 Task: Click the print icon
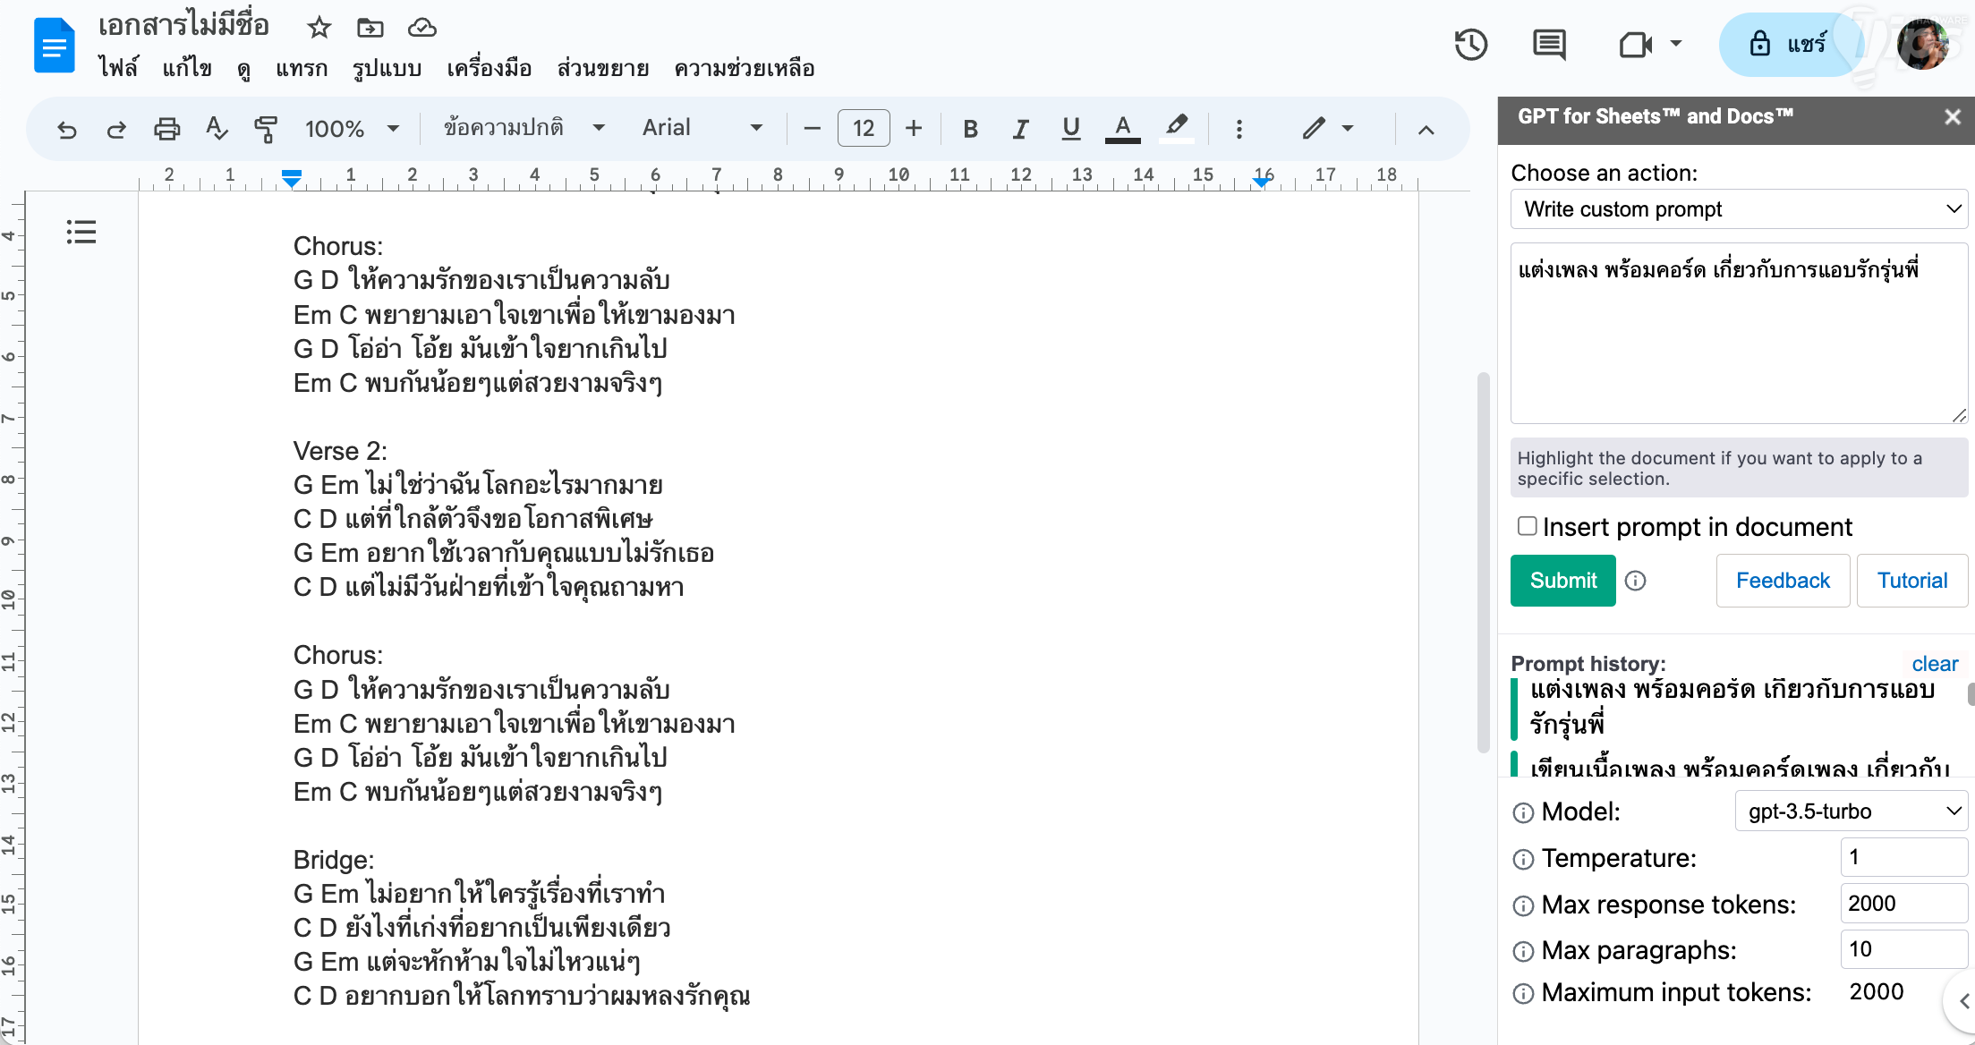click(166, 129)
